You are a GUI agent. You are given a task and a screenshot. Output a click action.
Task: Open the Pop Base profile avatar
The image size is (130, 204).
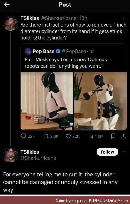[28, 51]
